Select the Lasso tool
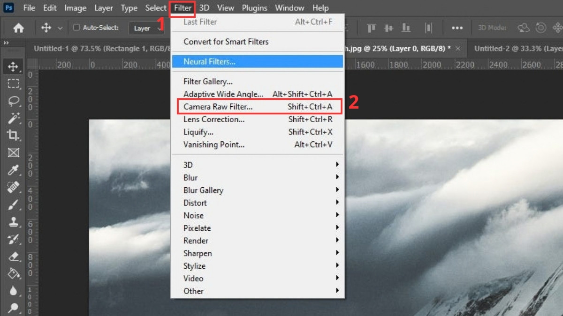Viewport: 563px width, 316px height. click(x=13, y=101)
